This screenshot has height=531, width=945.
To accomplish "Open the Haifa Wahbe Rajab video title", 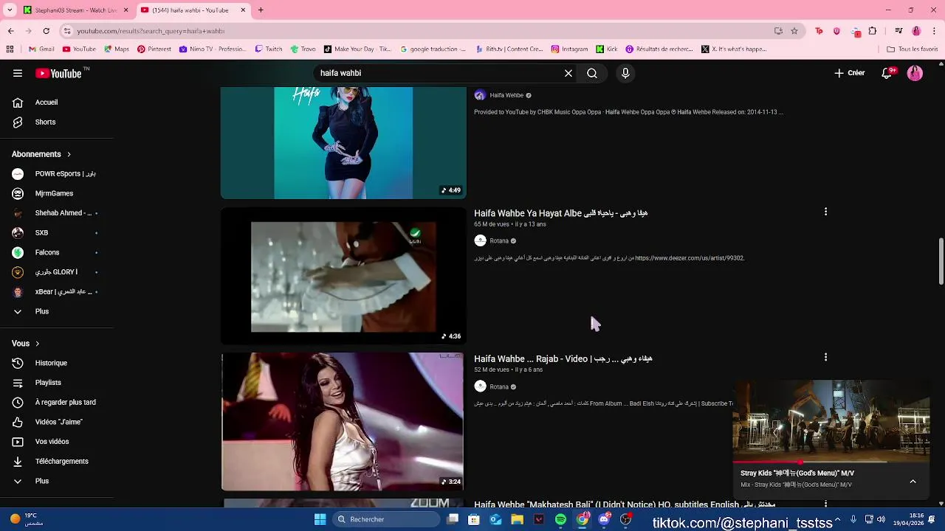I will [x=563, y=359].
